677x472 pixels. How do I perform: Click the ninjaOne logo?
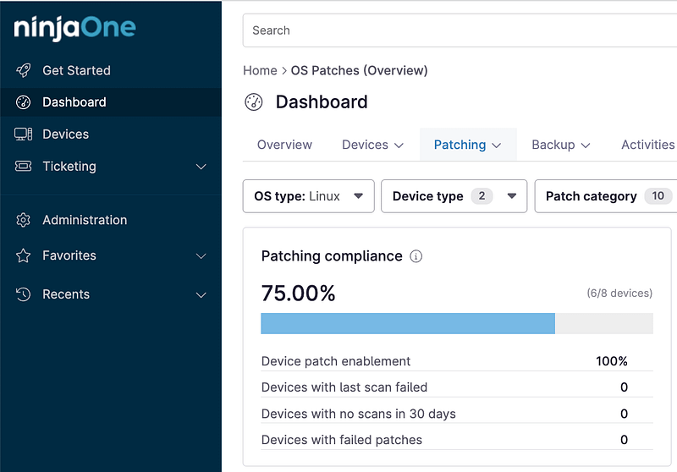[75, 28]
